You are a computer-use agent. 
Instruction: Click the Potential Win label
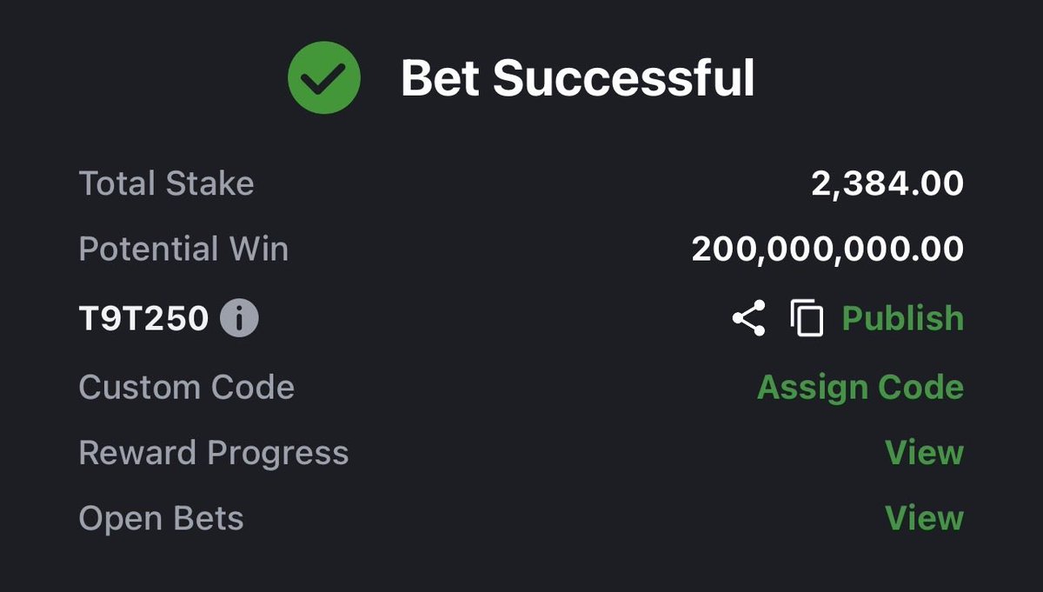(183, 250)
